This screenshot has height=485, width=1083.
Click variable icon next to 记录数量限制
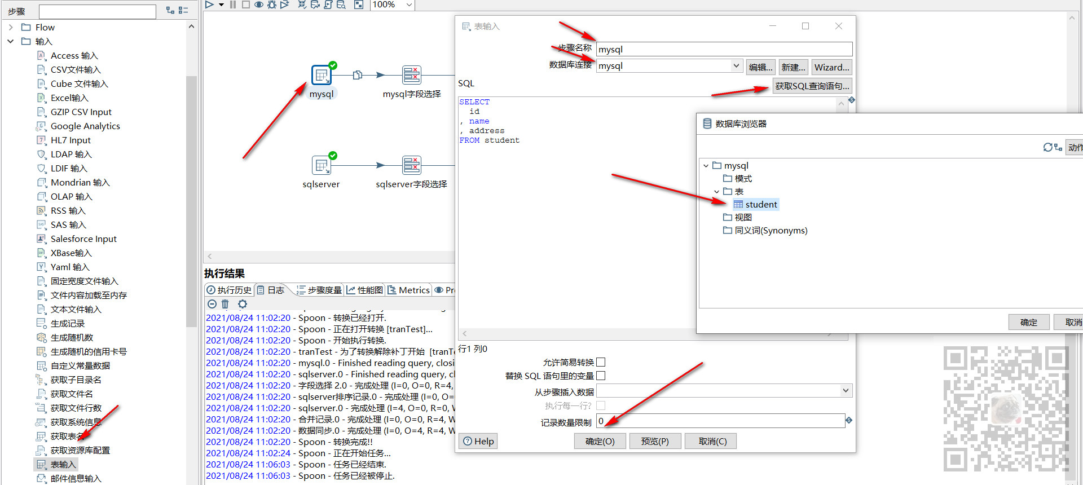click(849, 420)
